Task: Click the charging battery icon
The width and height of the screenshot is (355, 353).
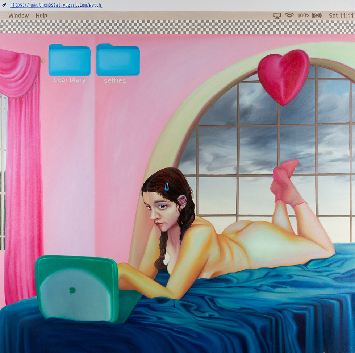Action: pyautogui.click(x=317, y=16)
